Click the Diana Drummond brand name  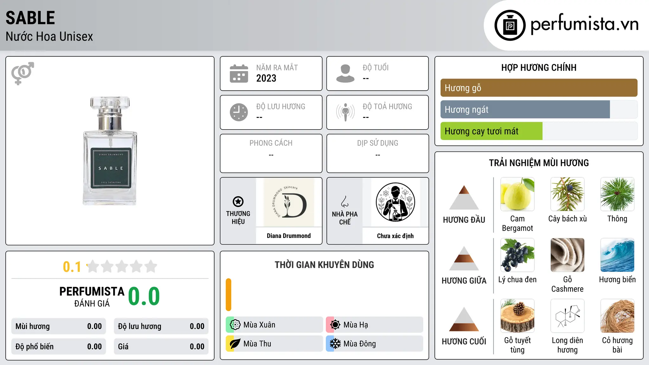[x=289, y=236]
